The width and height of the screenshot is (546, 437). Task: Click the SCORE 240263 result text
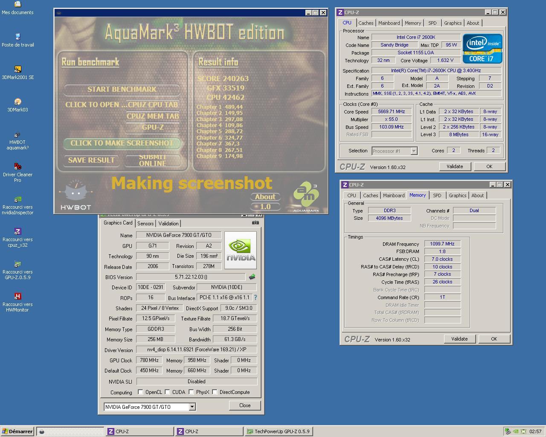point(223,79)
